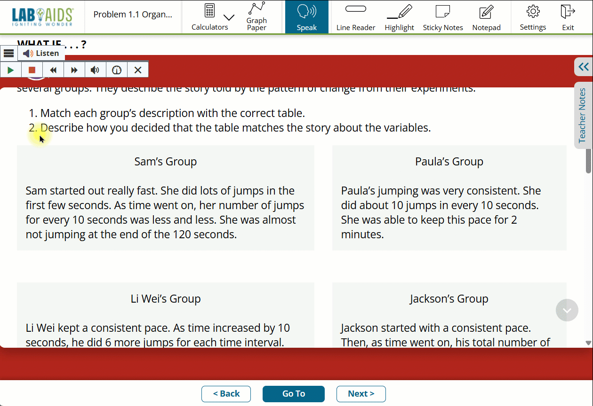This screenshot has height=406, width=593.
Task: Enable the Line Reader
Action: point(356,17)
